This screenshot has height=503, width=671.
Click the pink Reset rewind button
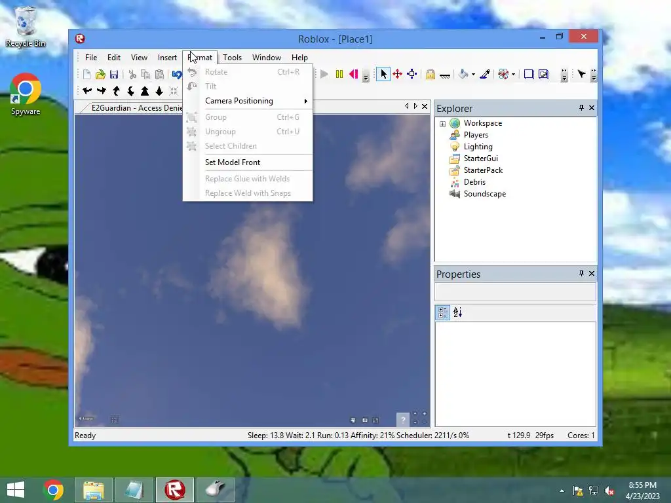point(353,75)
